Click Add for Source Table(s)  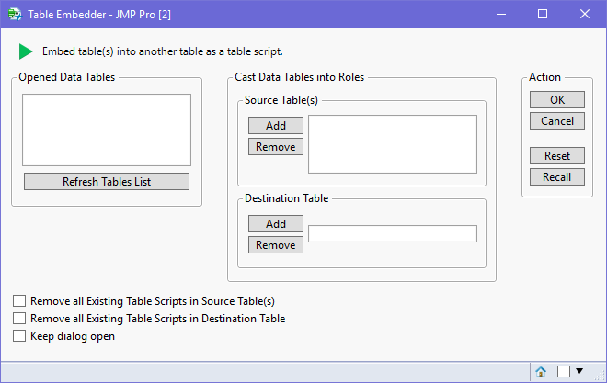[276, 126]
